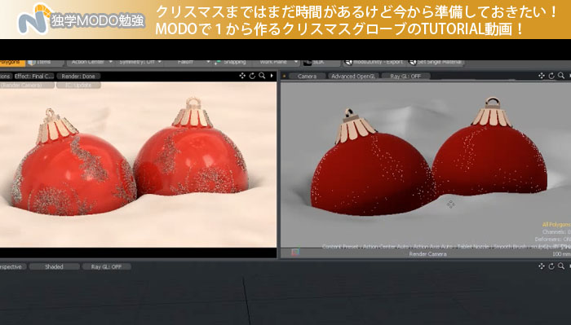Open the Action Center dropdown

(x=91, y=62)
